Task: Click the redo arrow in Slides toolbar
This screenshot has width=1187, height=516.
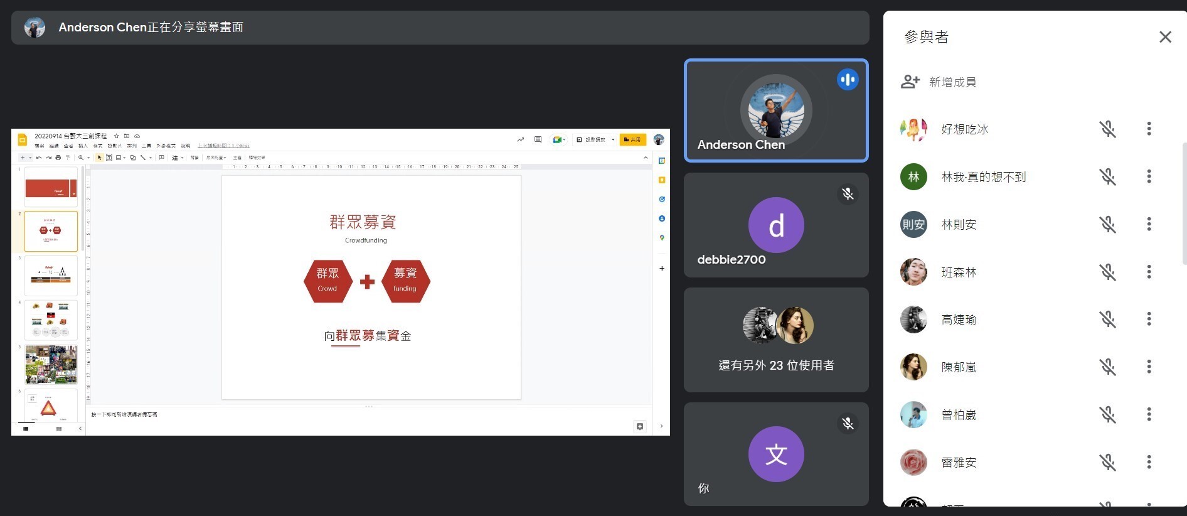Action: [x=48, y=158]
